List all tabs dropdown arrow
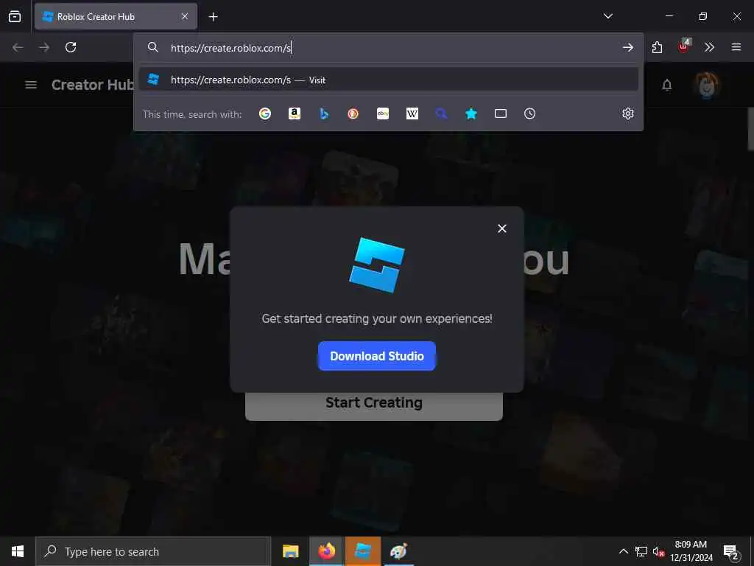The width and height of the screenshot is (754, 566). coord(608,16)
